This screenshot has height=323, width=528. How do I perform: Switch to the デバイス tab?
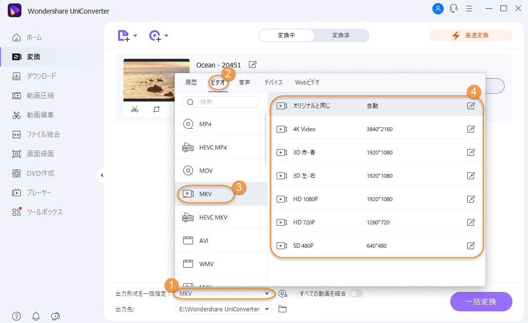click(x=273, y=83)
